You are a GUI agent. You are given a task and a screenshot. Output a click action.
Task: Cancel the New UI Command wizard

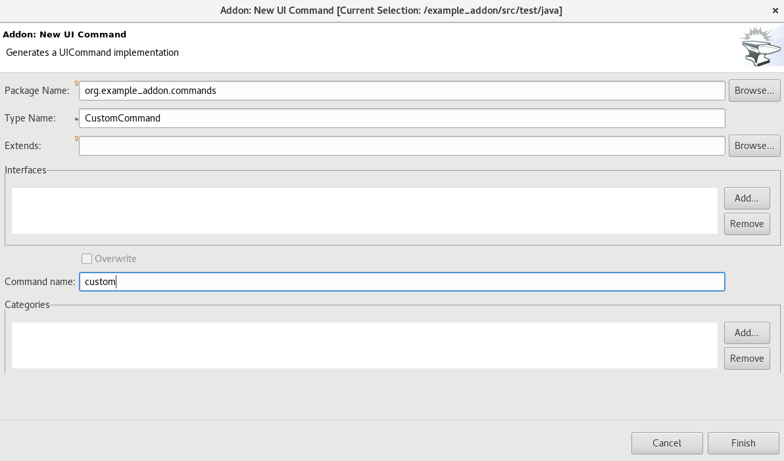click(666, 443)
